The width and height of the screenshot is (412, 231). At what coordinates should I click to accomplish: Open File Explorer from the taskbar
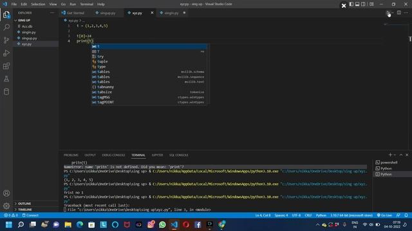coord(68,225)
